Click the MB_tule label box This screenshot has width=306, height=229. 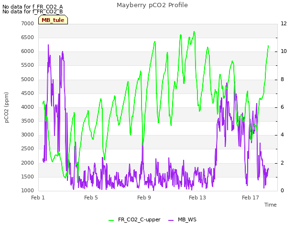[x=53, y=20]
